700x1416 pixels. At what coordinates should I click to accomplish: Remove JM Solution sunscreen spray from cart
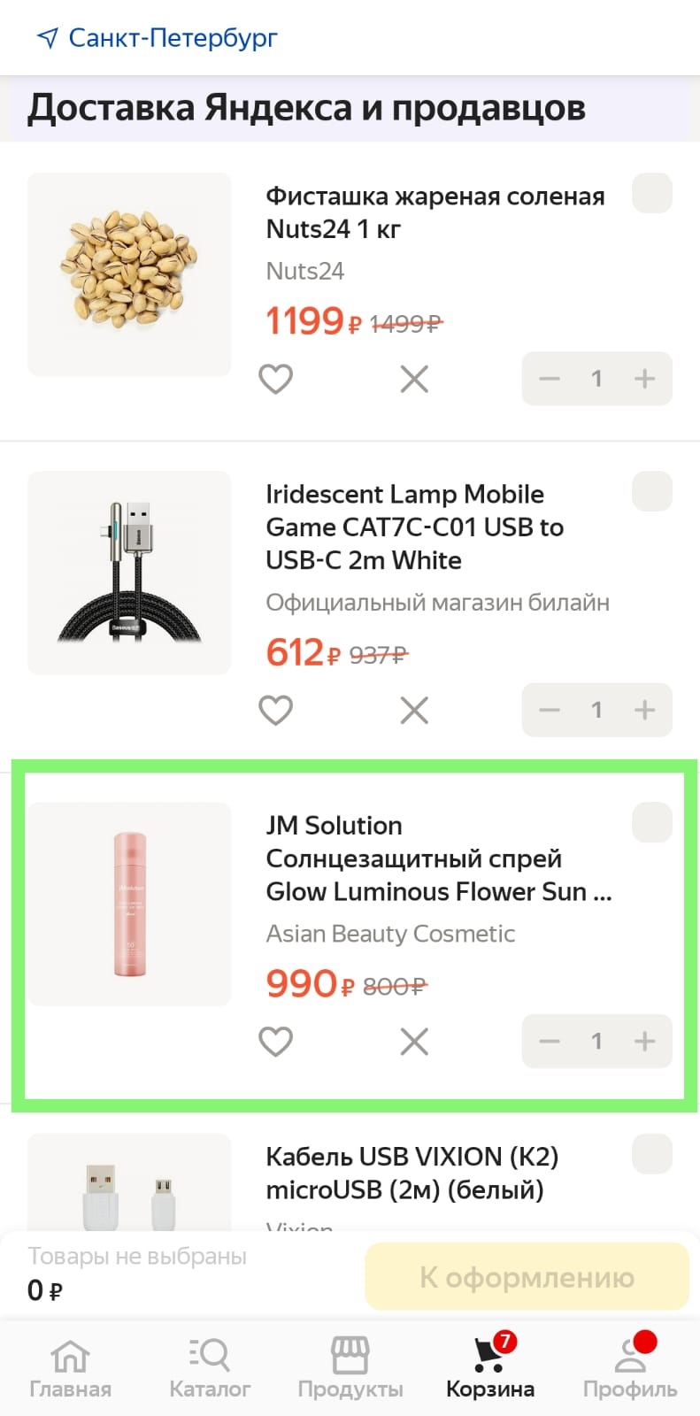pos(414,1042)
